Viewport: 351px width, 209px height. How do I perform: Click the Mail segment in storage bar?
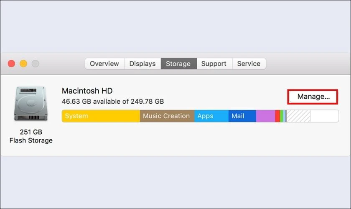(x=242, y=116)
